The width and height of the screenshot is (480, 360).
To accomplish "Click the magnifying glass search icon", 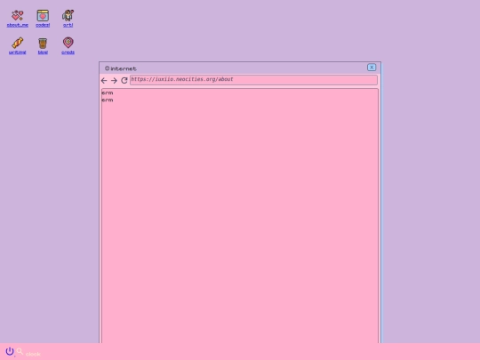I will 20,351.
